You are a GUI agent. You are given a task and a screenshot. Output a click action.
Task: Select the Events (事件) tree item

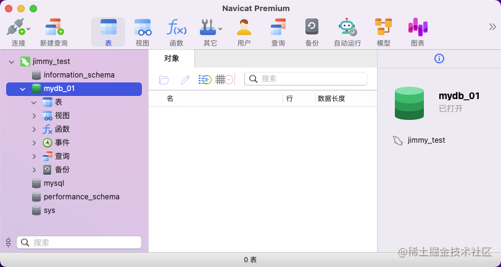56,143
